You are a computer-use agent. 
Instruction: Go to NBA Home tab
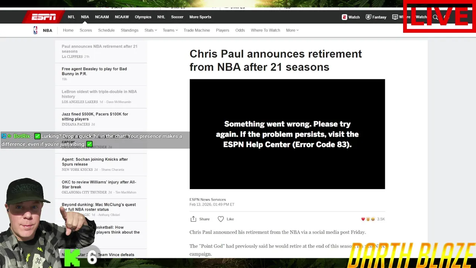pyautogui.click(x=68, y=30)
